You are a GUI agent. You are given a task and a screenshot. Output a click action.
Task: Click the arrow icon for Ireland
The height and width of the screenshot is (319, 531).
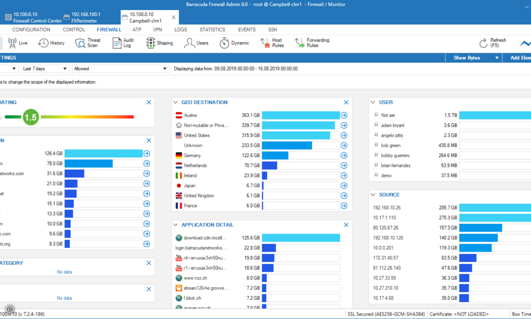[344, 175]
